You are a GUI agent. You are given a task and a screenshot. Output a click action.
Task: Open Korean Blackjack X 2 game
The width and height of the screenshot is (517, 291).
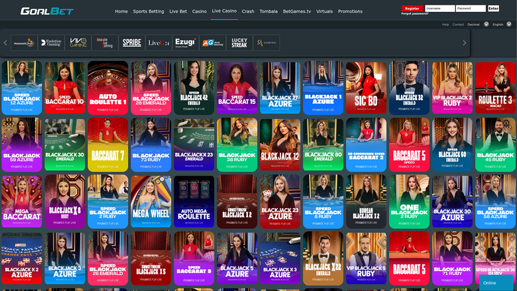[x=367, y=202]
